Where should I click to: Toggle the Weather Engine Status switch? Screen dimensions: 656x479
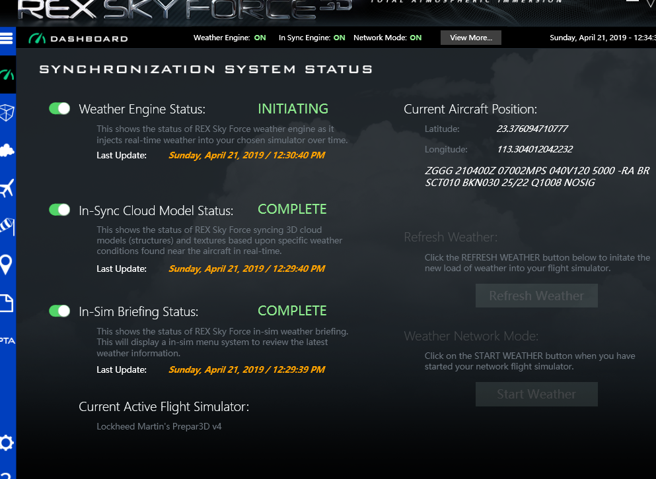coord(59,109)
